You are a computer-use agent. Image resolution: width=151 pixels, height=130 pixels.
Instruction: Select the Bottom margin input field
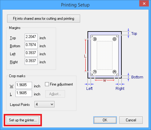pyautogui.click(x=31, y=45)
